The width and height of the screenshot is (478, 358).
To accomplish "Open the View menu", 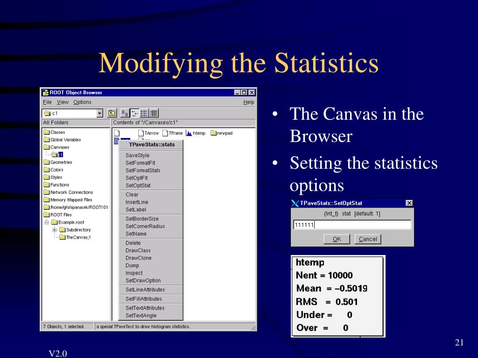I will click(x=63, y=102).
